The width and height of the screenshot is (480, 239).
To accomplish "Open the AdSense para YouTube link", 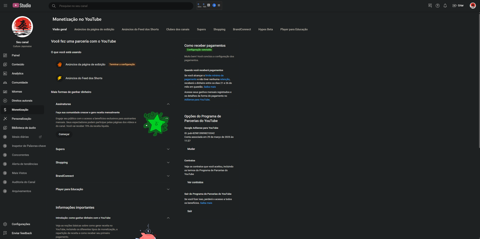I will pyautogui.click(x=197, y=100).
